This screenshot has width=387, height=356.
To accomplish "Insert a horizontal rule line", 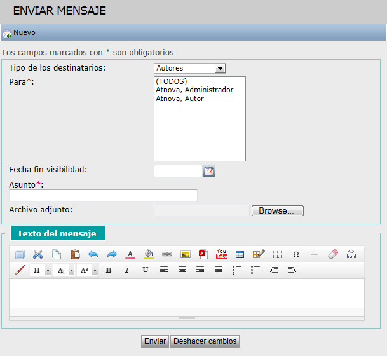I will (314, 254).
